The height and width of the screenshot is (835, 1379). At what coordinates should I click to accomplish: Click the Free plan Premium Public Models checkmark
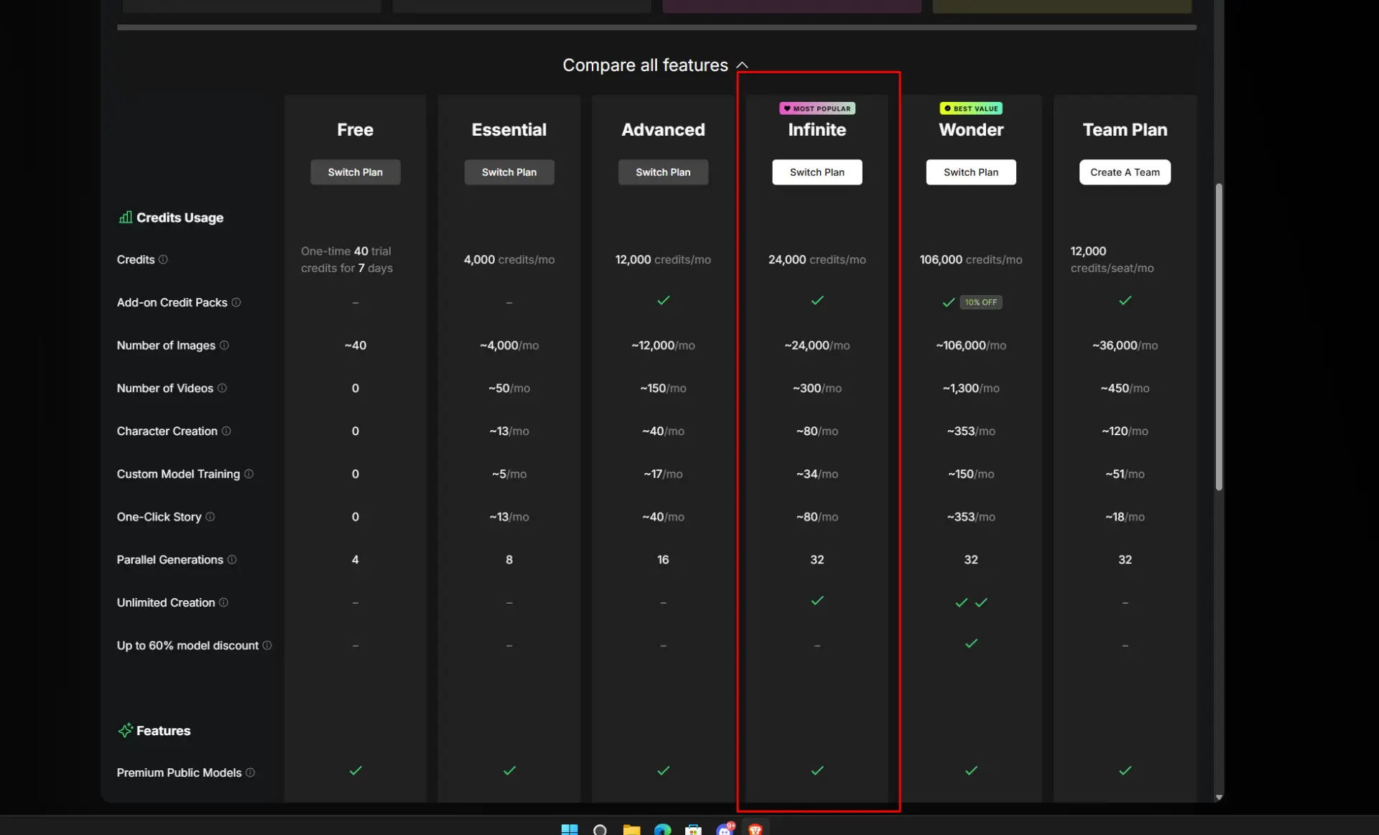click(x=356, y=770)
